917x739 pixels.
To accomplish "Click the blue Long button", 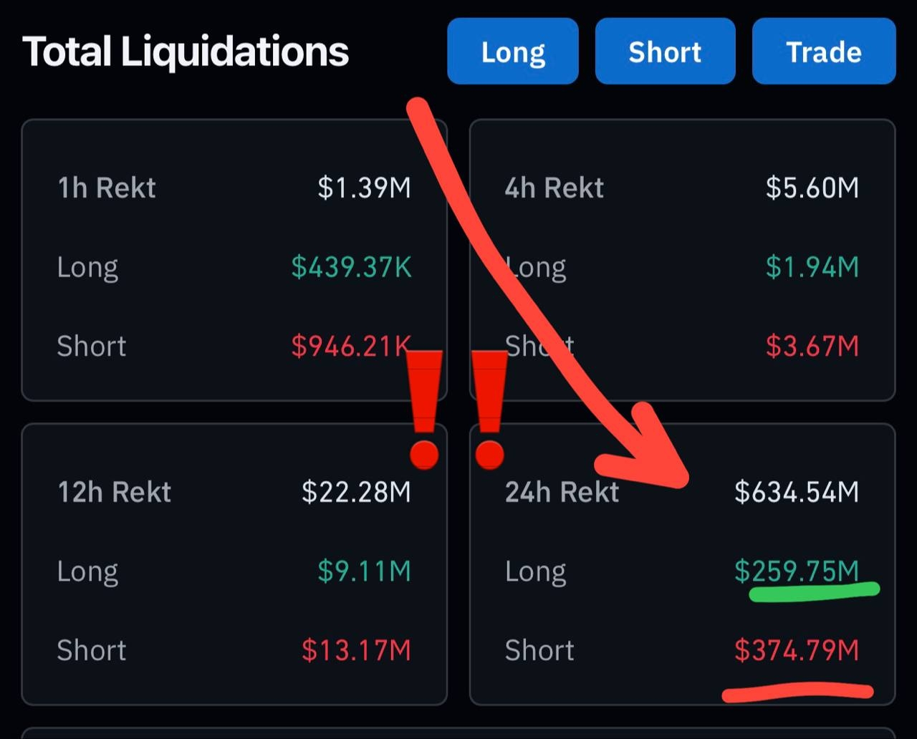I will pyautogui.click(x=512, y=52).
